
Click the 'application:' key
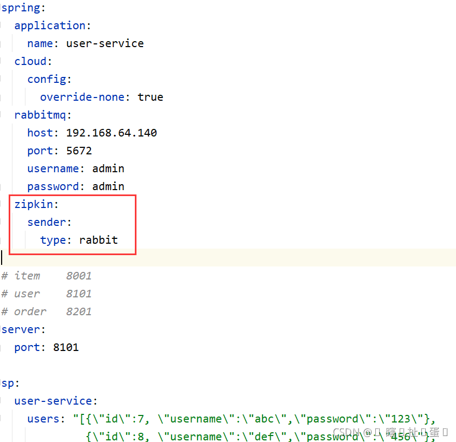pyautogui.click(x=53, y=25)
